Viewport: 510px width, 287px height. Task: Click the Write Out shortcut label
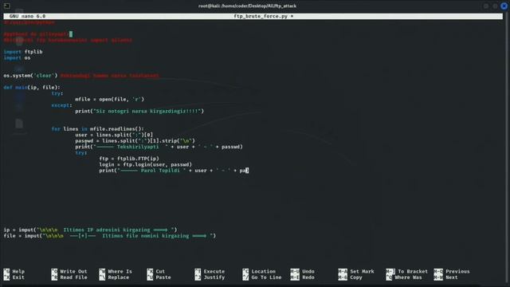[73, 271]
